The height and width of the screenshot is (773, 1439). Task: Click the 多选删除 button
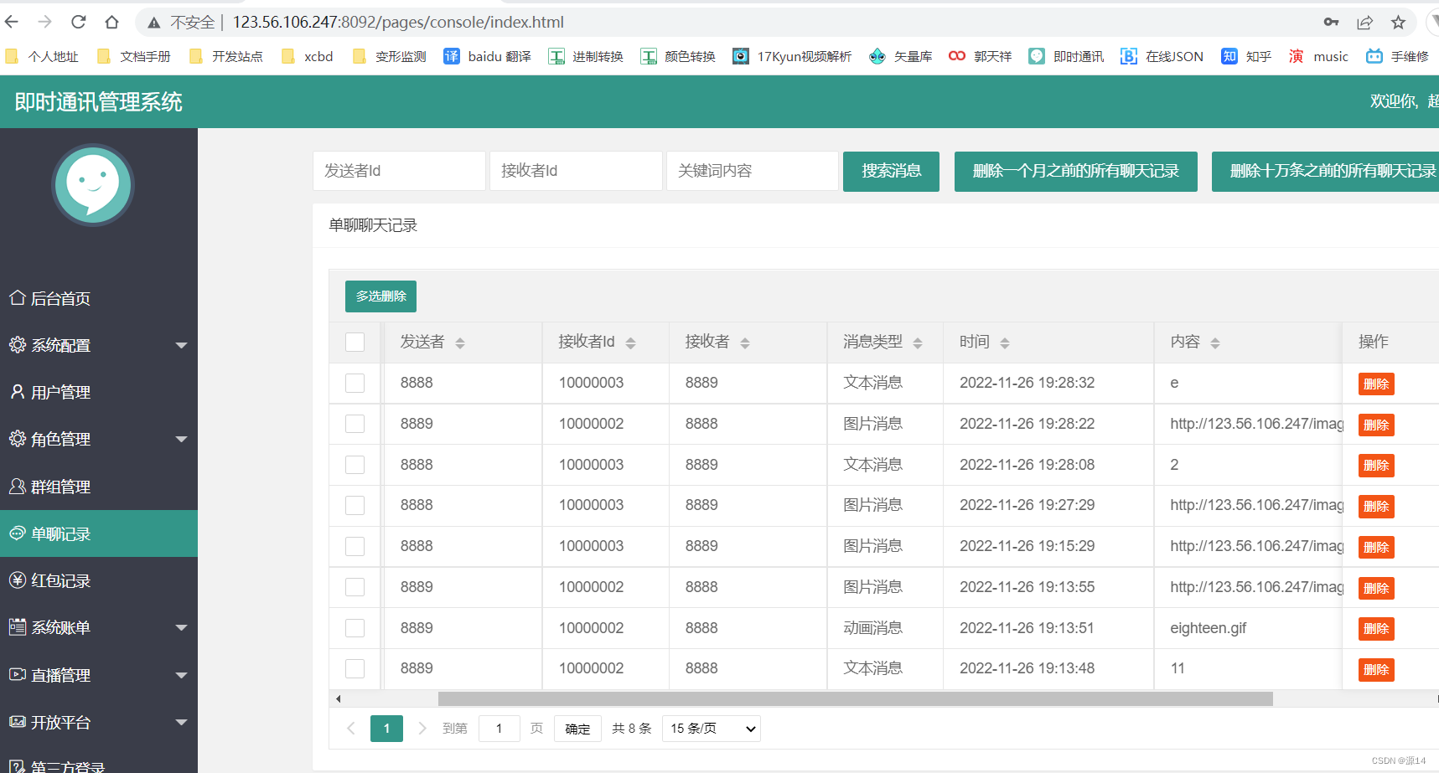tap(380, 296)
